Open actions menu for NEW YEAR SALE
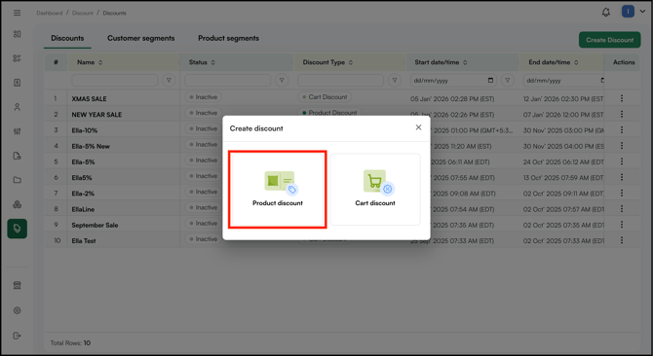The height and width of the screenshot is (356, 653). [x=622, y=114]
